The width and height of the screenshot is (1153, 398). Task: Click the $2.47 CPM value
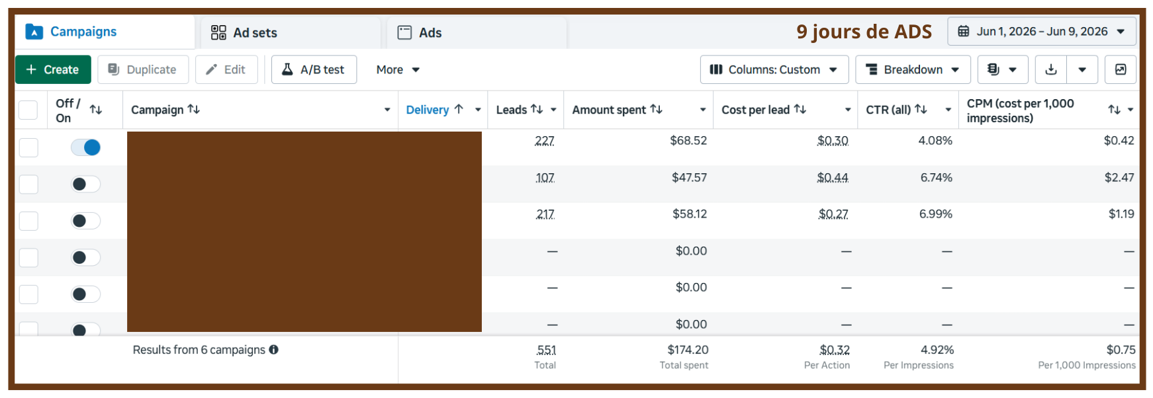(1119, 178)
